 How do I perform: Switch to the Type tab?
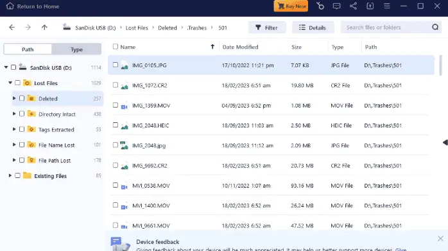76,49
